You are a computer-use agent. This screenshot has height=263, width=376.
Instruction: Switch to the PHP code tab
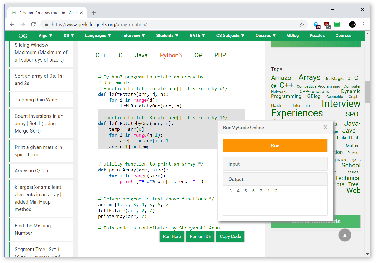pyautogui.click(x=220, y=55)
